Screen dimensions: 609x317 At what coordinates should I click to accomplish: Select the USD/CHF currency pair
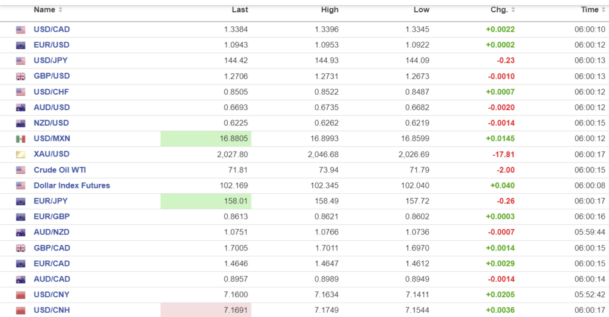click(x=51, y=92)
